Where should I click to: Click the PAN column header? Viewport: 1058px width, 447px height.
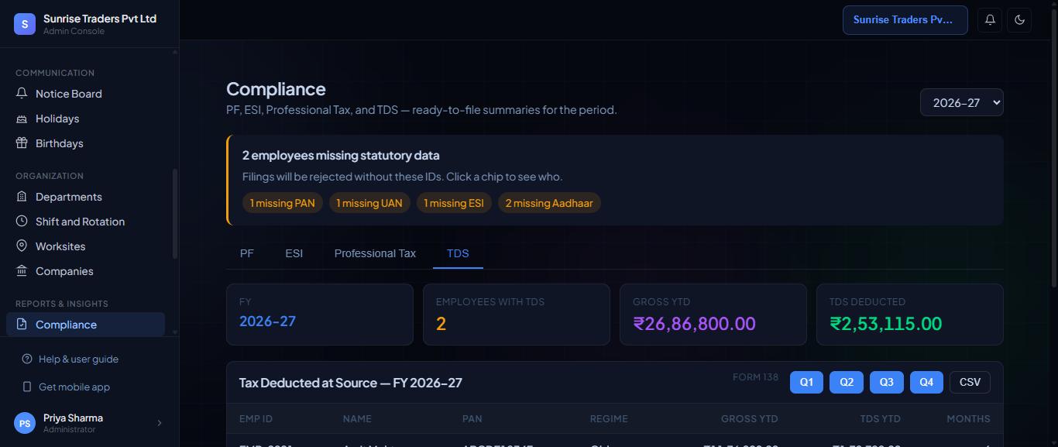[x=472, y=418]
